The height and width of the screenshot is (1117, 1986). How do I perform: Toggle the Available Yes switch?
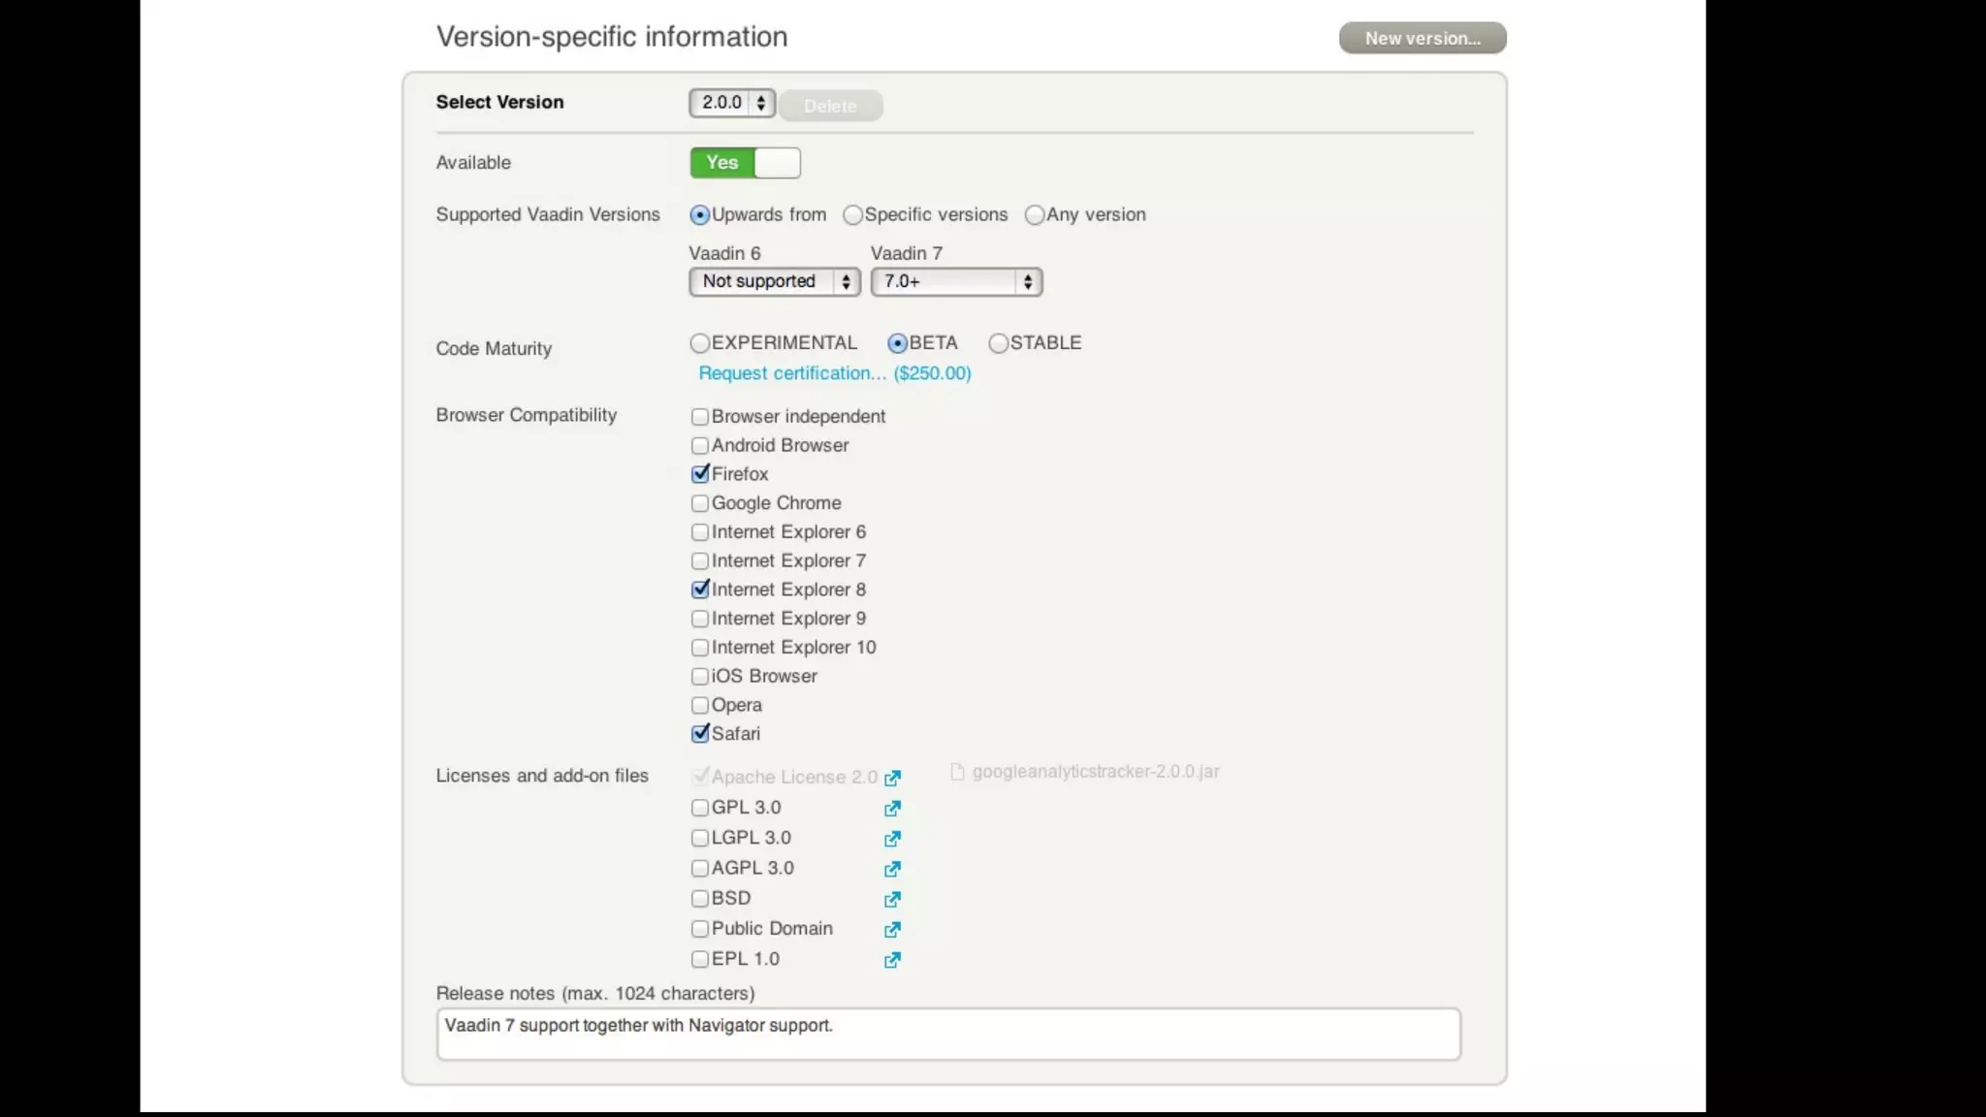tap(745, 163)
